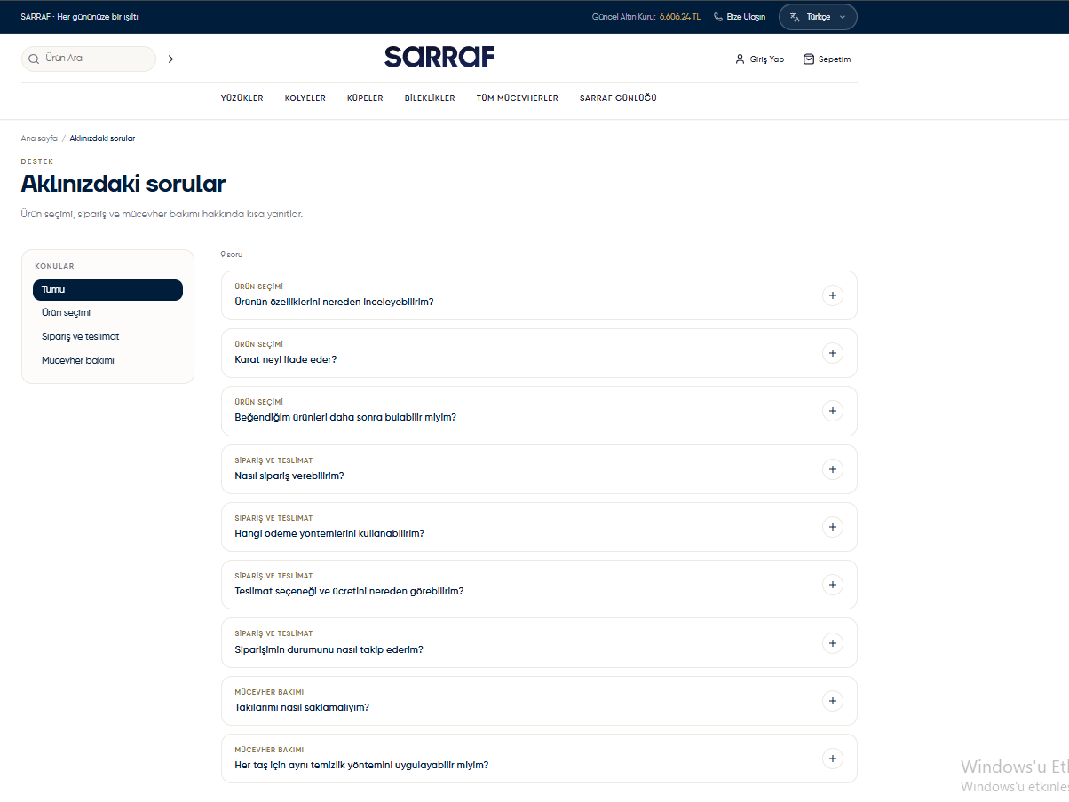Open TÜM MÜCEVHERLER menu
The image size is (1069, 802).
(518, 98)
